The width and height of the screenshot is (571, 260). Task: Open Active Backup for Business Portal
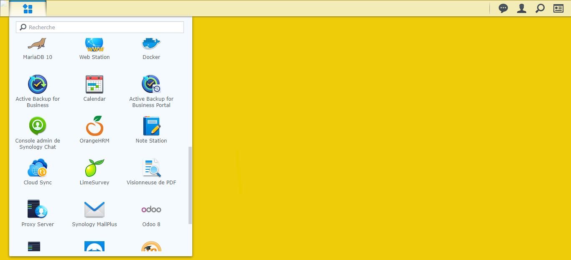(151, 91)
